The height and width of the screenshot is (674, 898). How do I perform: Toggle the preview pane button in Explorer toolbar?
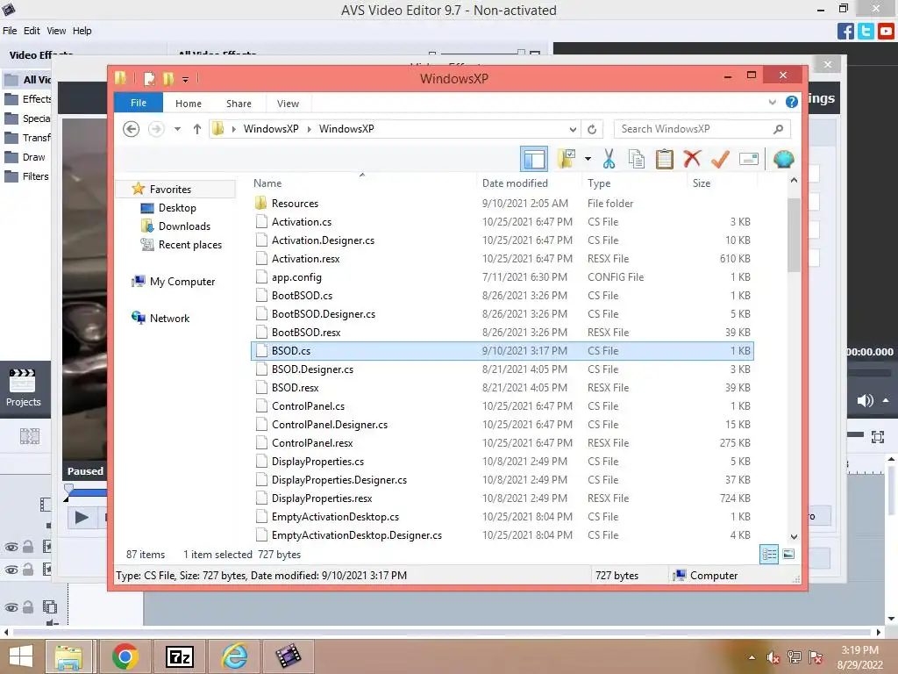[x=534, y=159]
